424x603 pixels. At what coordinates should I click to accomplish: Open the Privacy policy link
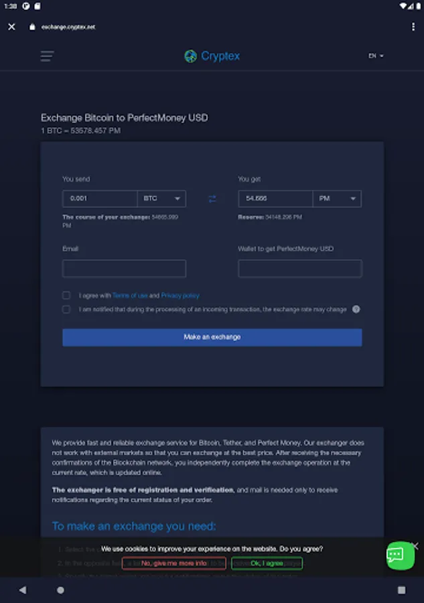tap(180, 295)
